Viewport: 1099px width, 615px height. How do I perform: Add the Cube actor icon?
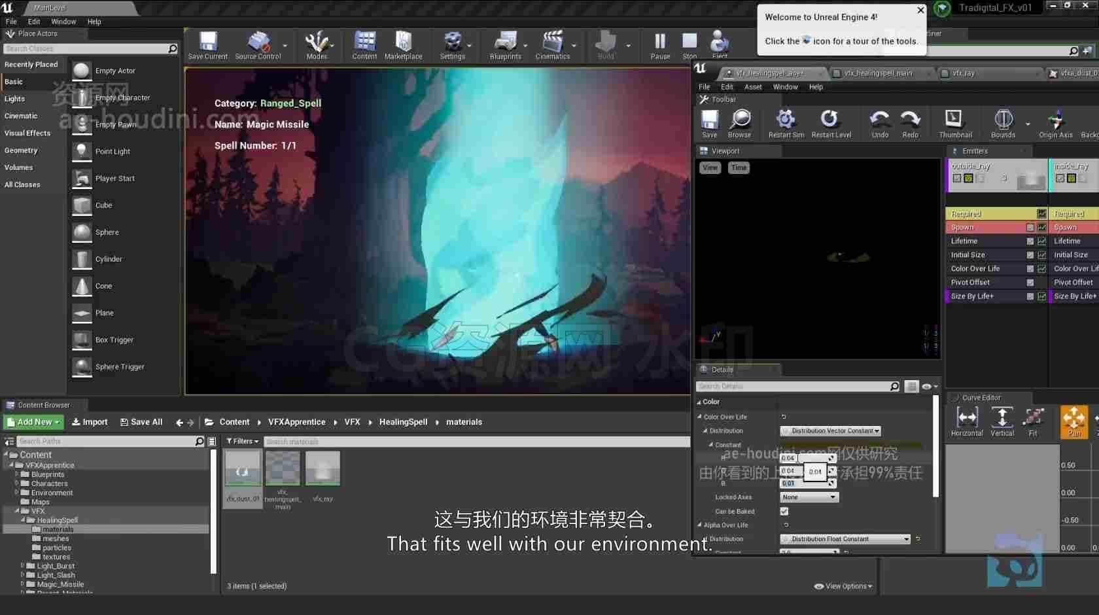pyautogui.click(x=82, y=205)
